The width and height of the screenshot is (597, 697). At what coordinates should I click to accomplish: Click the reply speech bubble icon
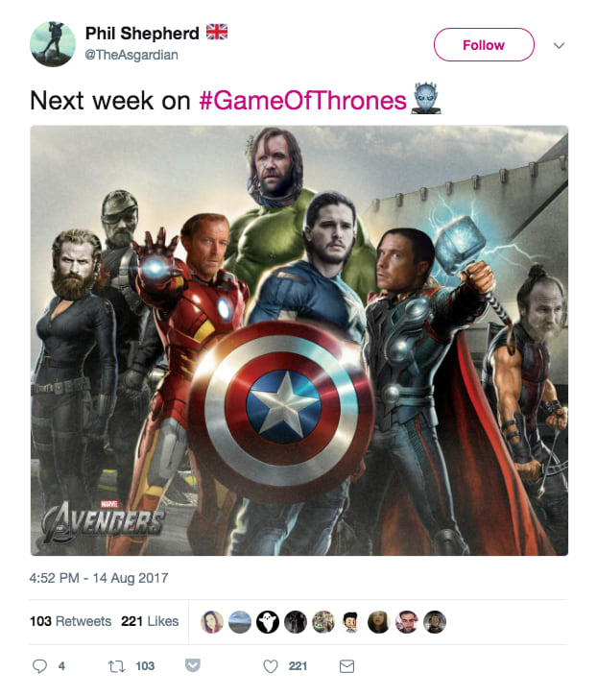tap(39, 666)
